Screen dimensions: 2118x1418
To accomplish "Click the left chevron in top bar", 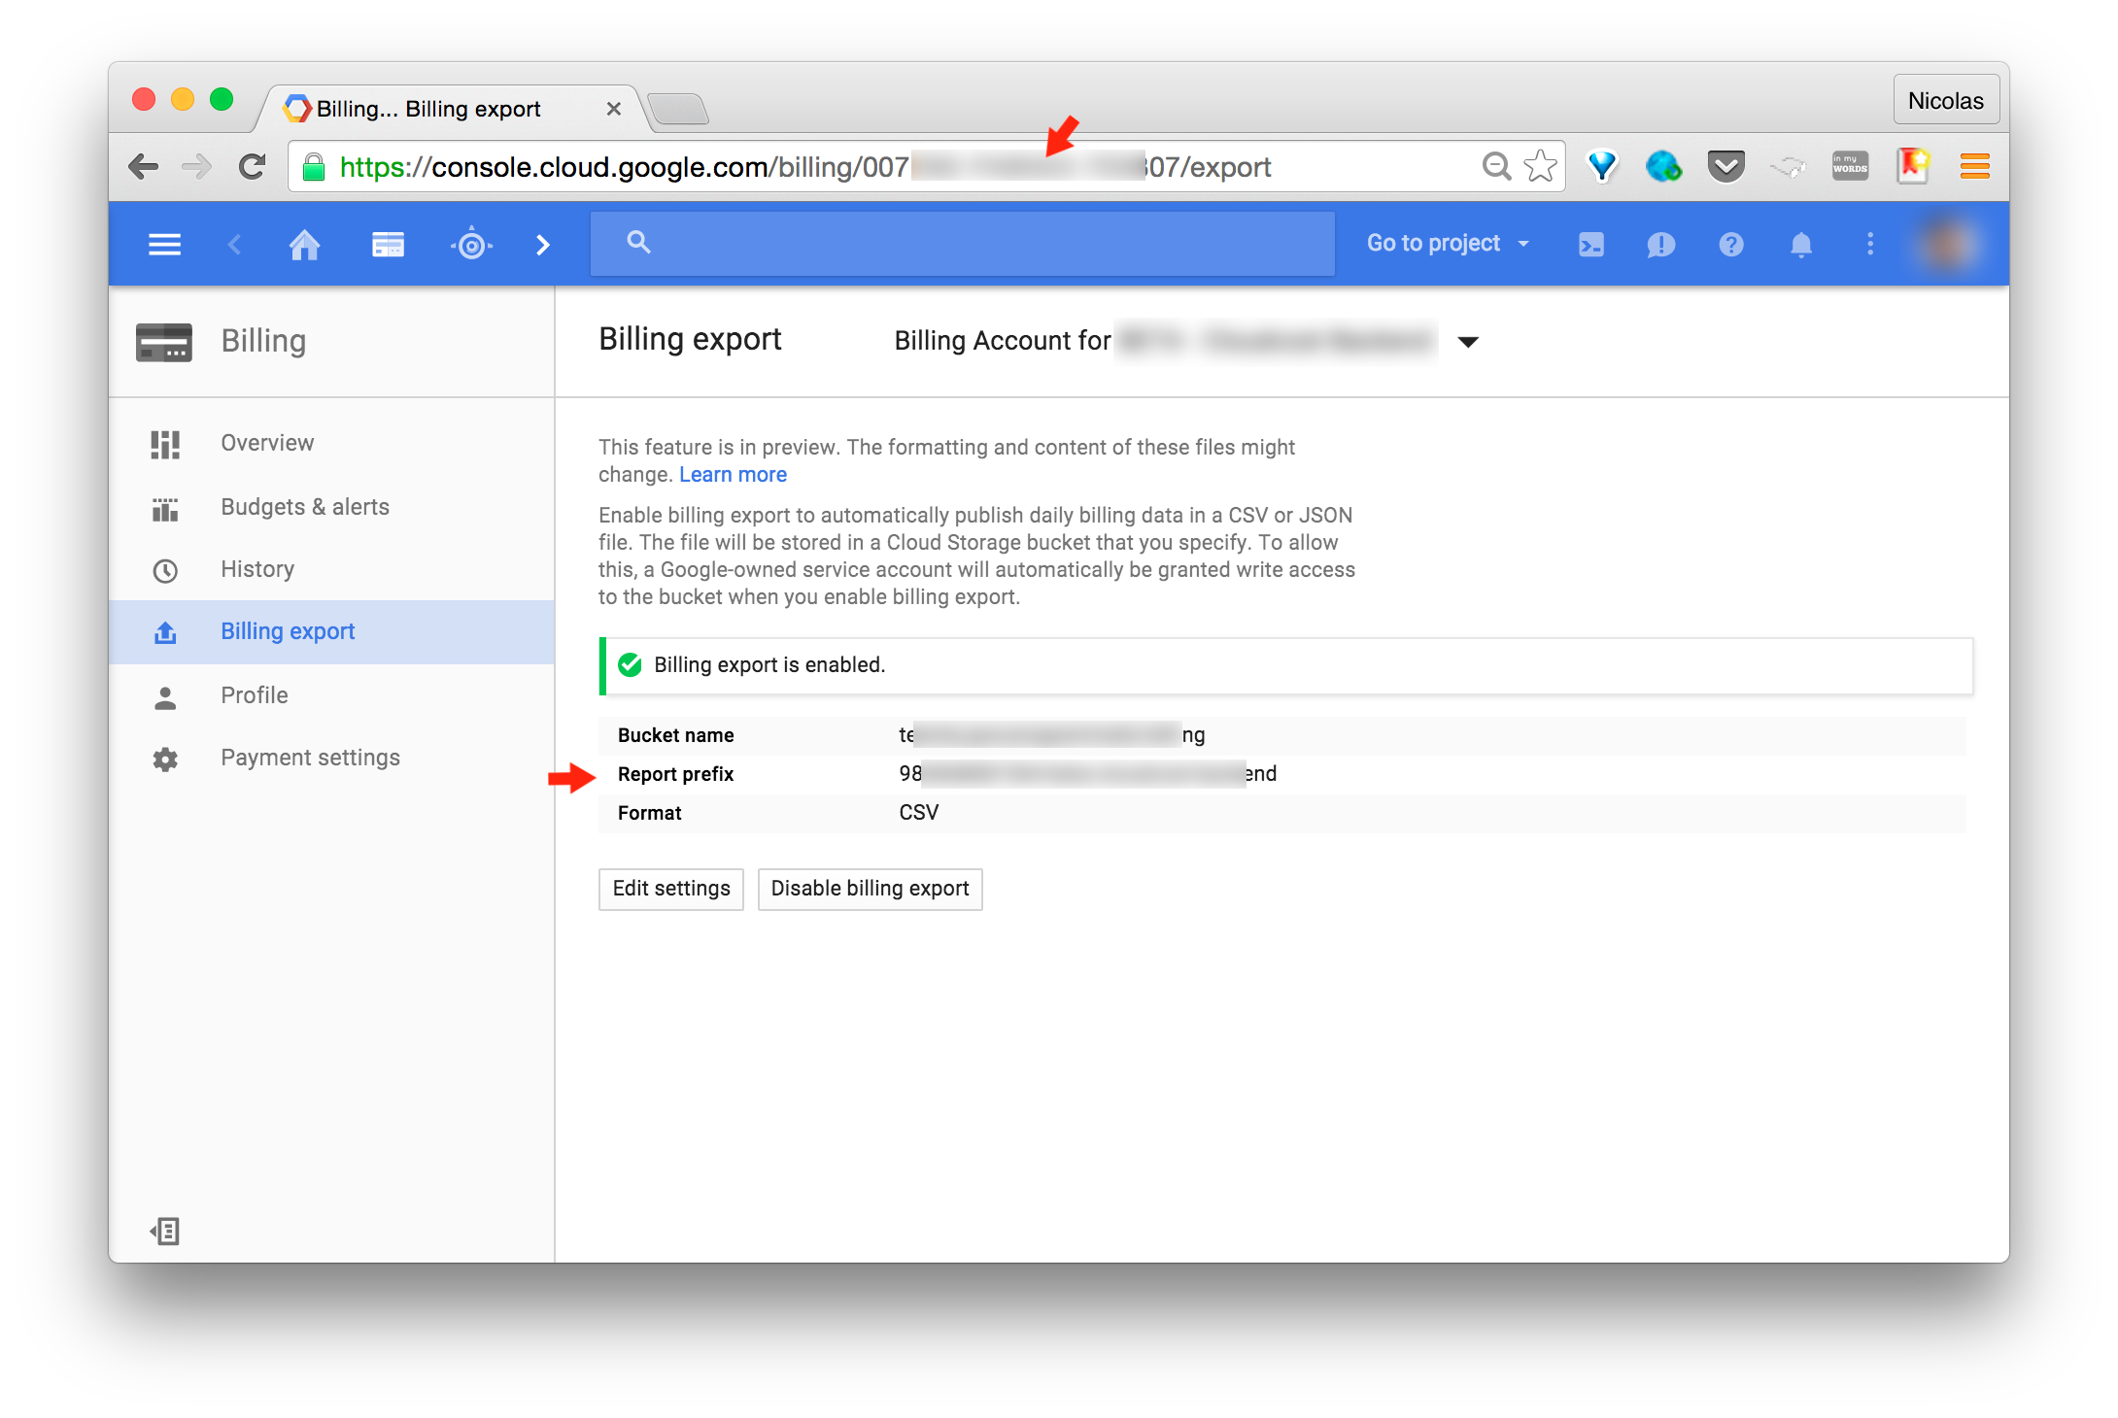I will [234, 244].
